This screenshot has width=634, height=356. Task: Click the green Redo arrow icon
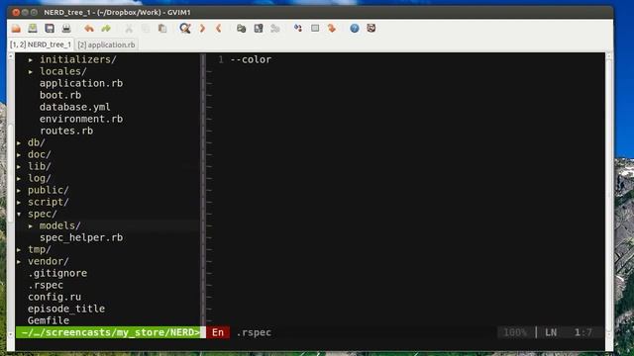click(106, 29)
